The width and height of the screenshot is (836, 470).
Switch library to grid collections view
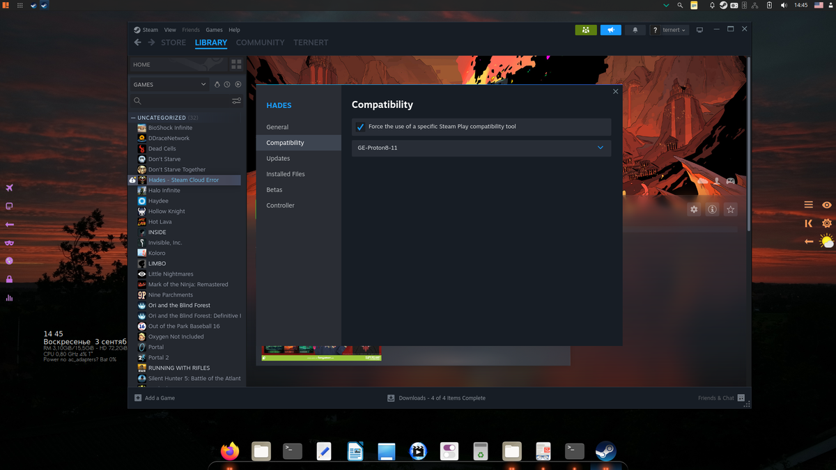(236, 64)
